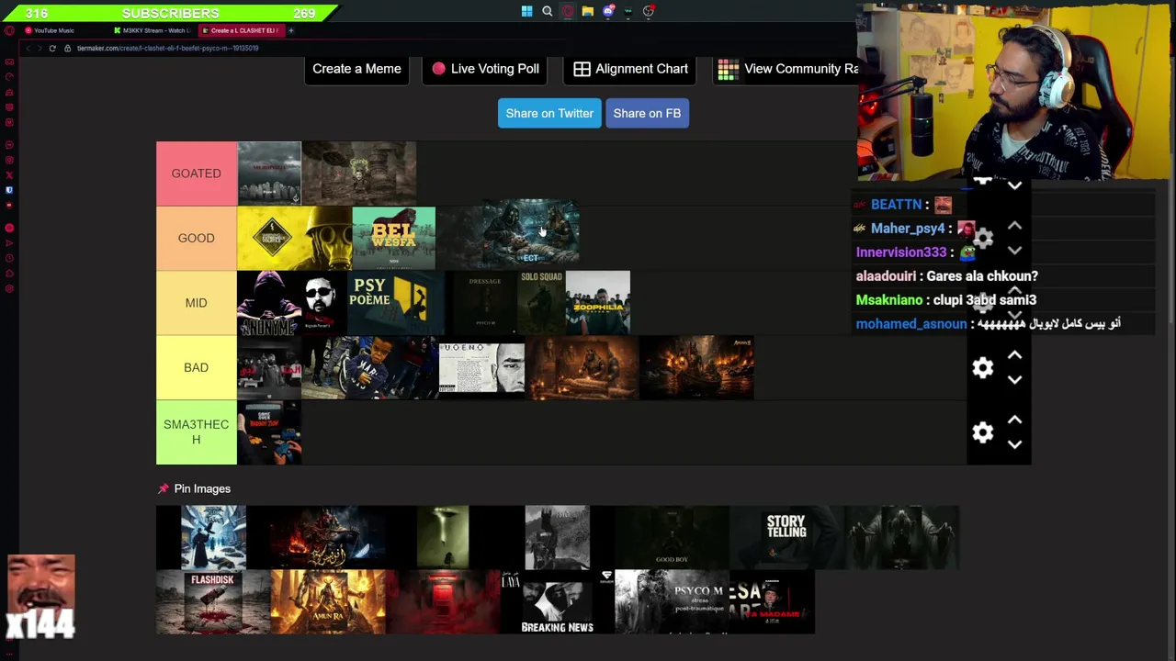Click the pink GOATED tier label
This screenshot has width=1176, height=661.
196,174
